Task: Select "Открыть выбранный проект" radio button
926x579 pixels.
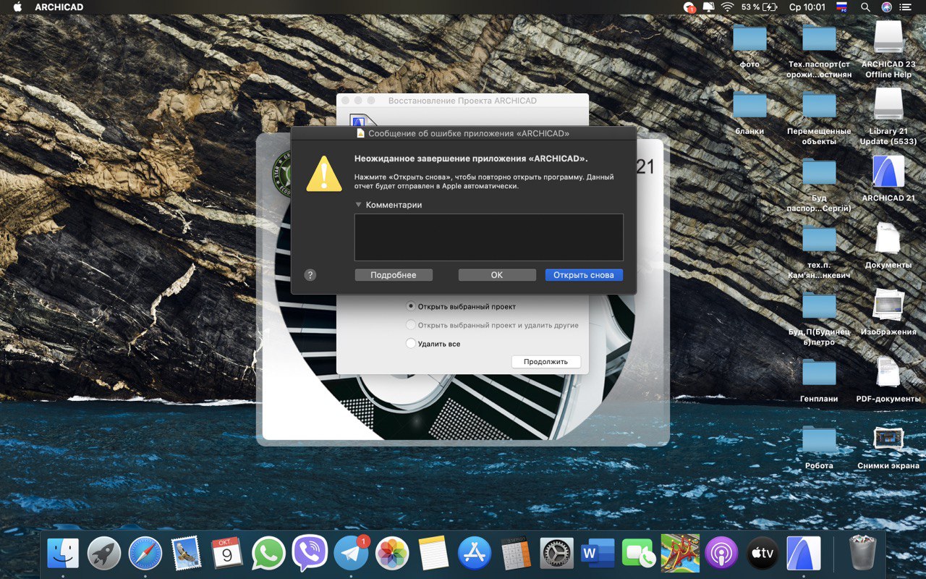Action: point(411,306)
